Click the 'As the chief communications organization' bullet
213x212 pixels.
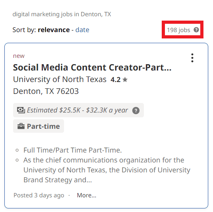coord(107,170)
